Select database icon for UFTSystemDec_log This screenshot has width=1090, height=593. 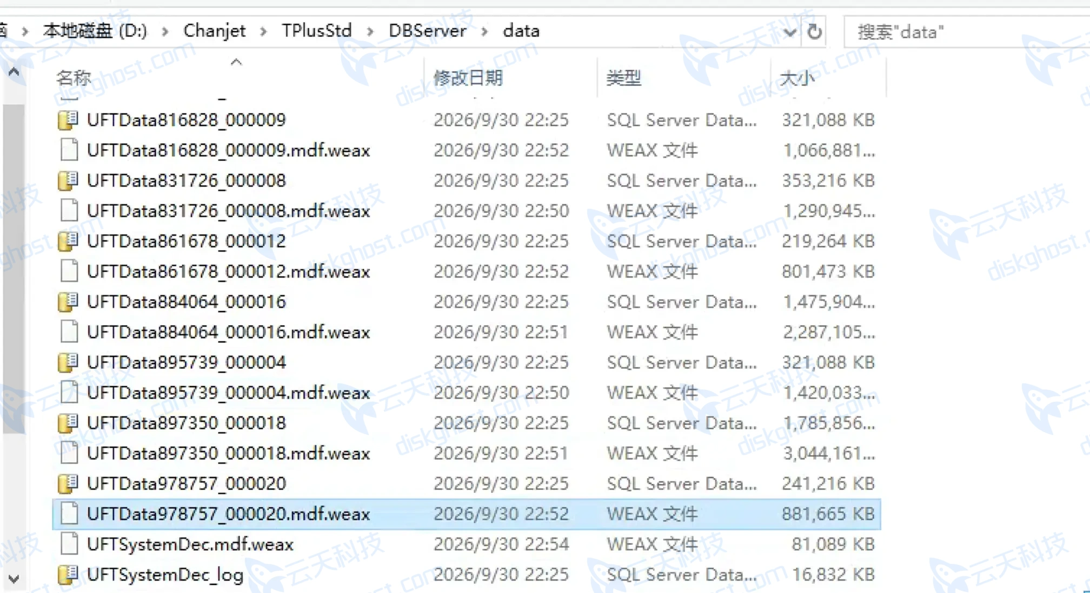click(x=68, y=574)
